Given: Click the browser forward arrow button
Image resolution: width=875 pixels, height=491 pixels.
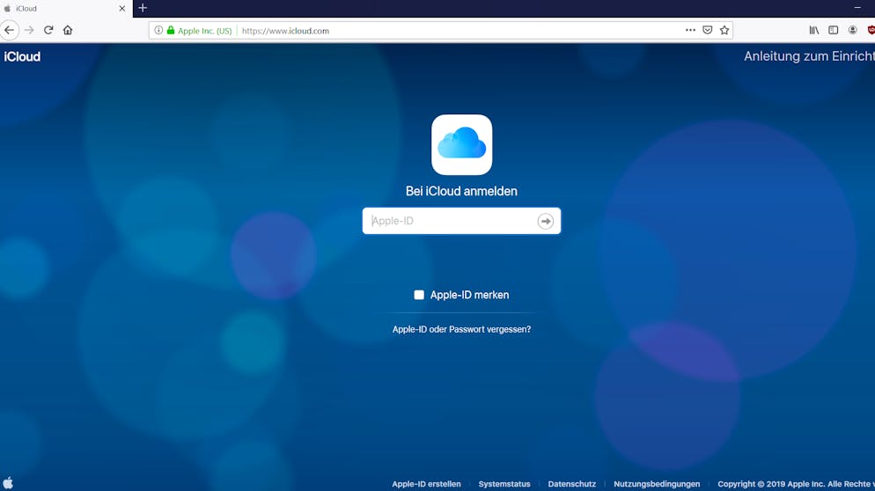Looking at the screenshot, I should click(x=29, y=30).
